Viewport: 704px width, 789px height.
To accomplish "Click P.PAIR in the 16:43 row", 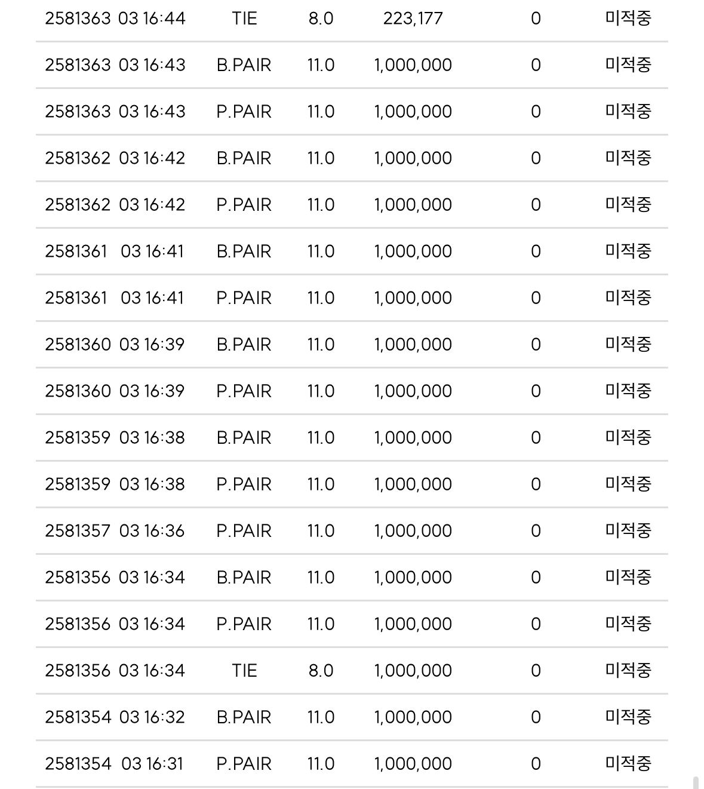I will (x=244, y=112).
